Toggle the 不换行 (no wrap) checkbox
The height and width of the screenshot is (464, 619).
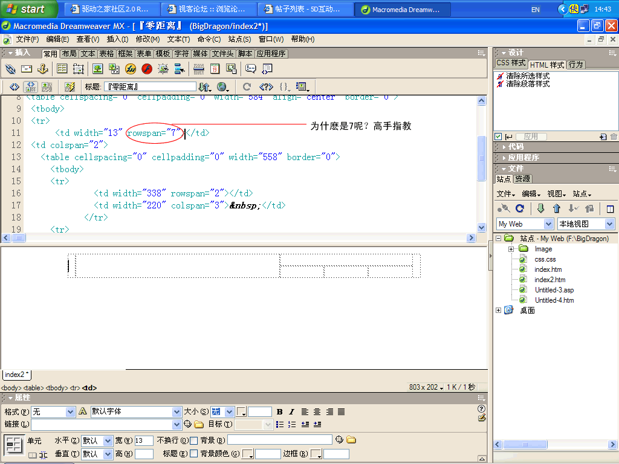pyautogui.click(x=193, y=440)
